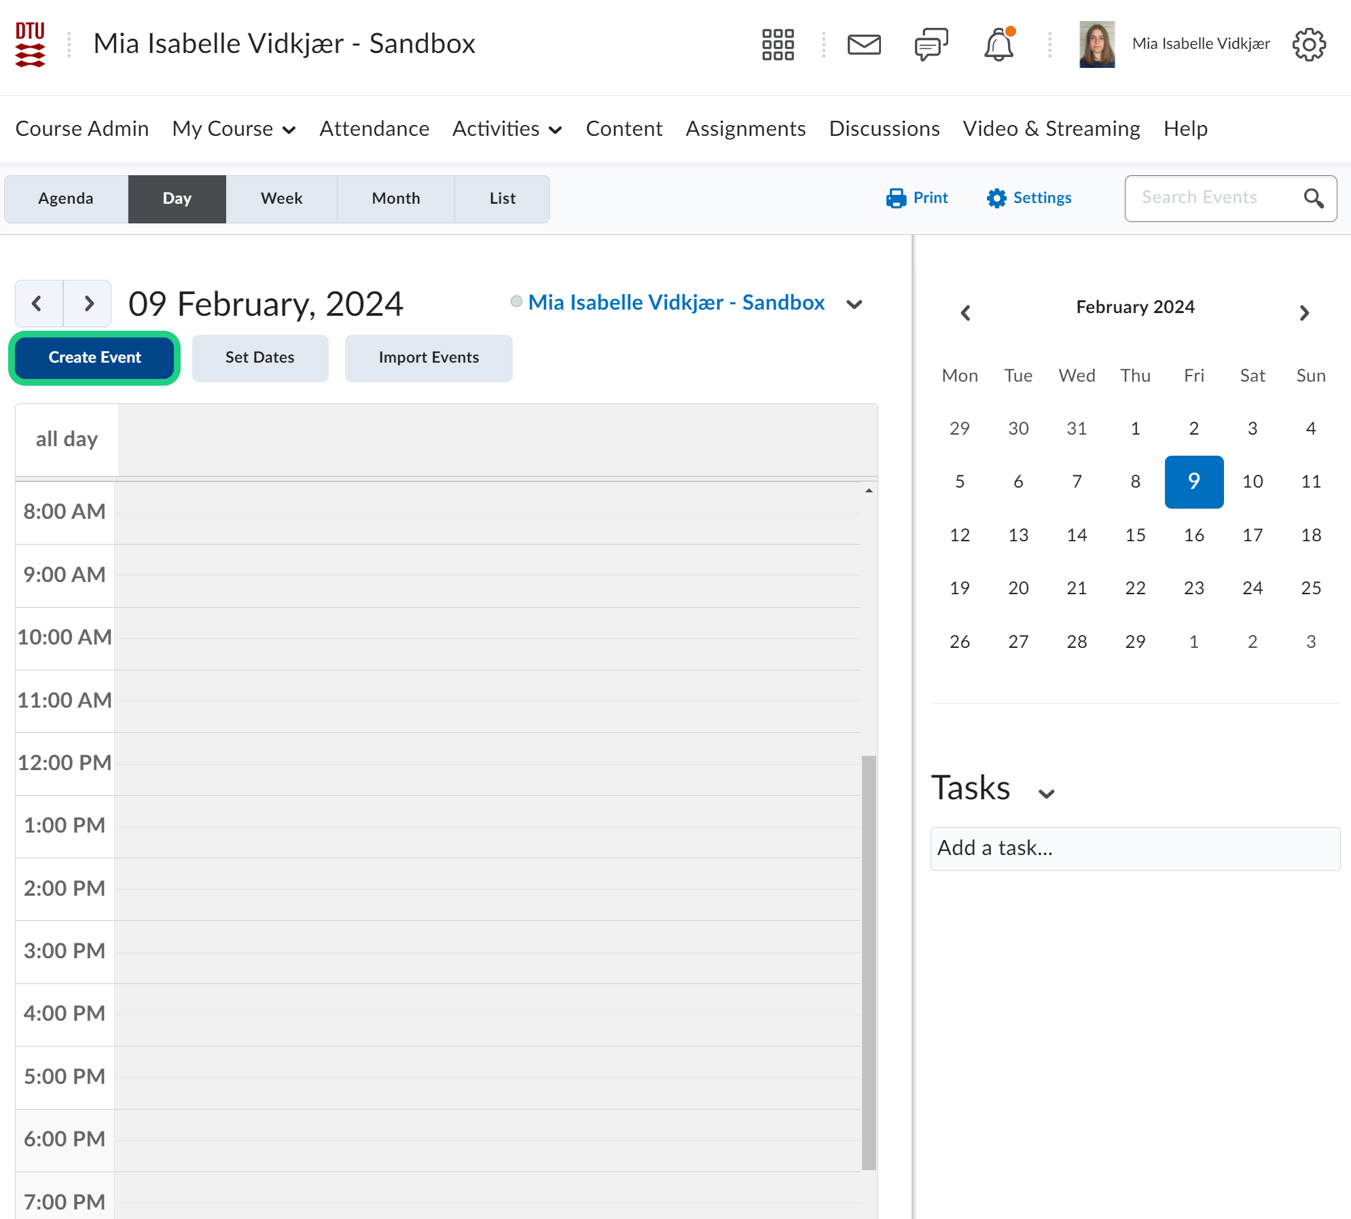Viewport: 1351px width, 1219px height.
Task: Click the gray calendar color dot beside Sandbox
Action: point(516,302)
